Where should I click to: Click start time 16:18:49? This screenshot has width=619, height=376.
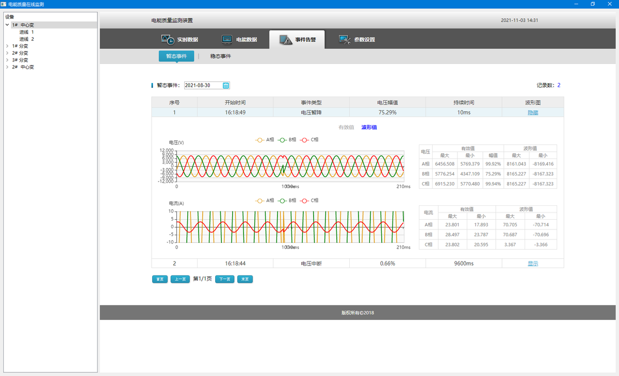click(235, 112)
